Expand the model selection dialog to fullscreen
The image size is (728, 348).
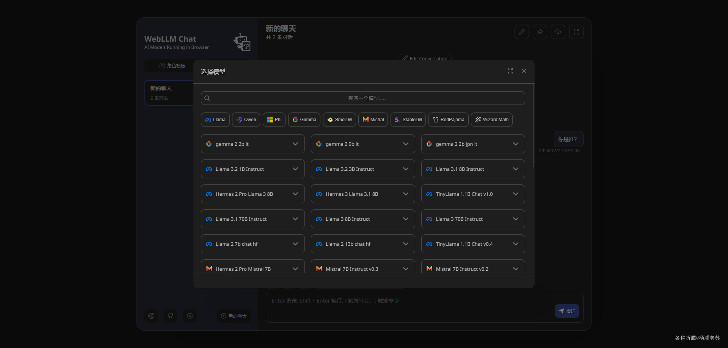[x=510, y=71]
